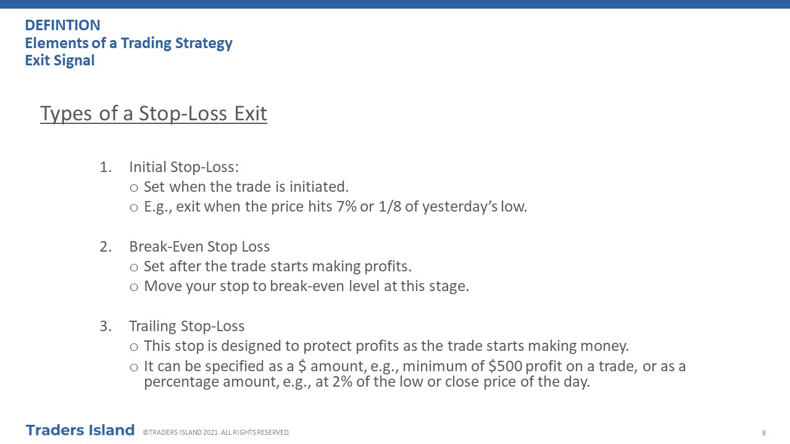The height and width of the screenshot is (444, 790).
Task: Click the Traders Island logo
Action: pyautogui.click(x=80, y=430)
